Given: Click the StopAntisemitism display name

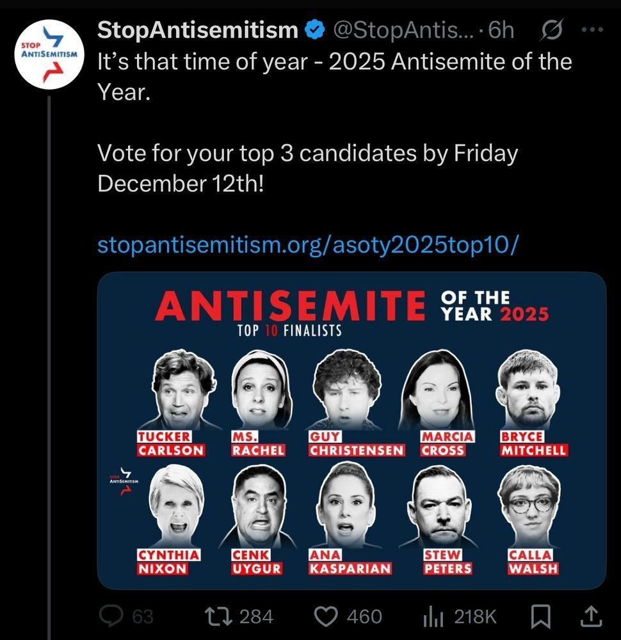Looking at the screenshot, I should (198, 30).
